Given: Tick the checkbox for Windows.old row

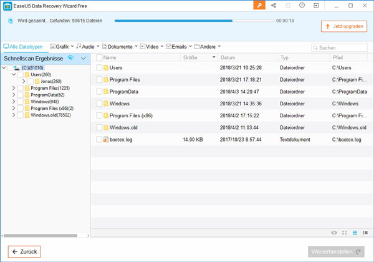Looking at the screenshot, I should tap(99, 127).
